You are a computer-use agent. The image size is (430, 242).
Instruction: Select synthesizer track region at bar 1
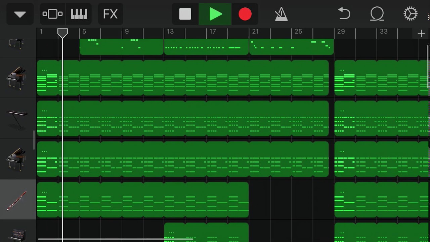coord(183,119)
